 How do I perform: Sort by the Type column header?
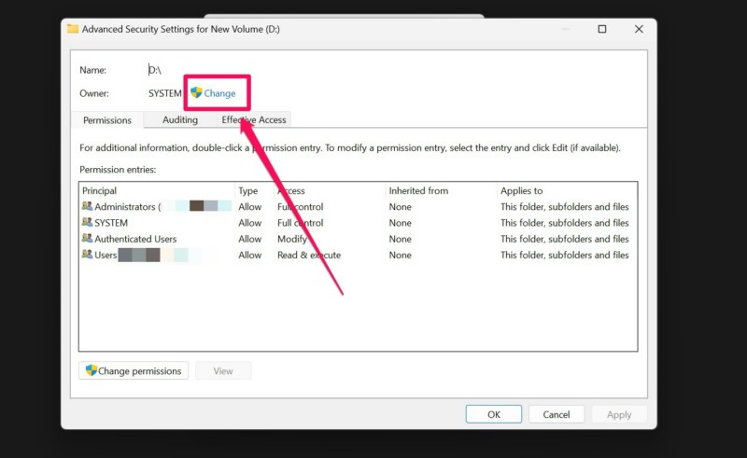pyautogui.click(x=247, y=190)
